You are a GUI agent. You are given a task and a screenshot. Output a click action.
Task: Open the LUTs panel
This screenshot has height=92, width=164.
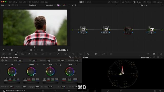23,2
